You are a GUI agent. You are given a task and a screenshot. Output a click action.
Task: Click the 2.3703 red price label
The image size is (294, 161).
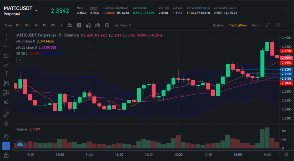(286, 51)
